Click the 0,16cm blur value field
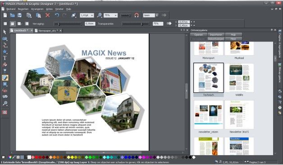283x165 pixels. tap(90, 23)
